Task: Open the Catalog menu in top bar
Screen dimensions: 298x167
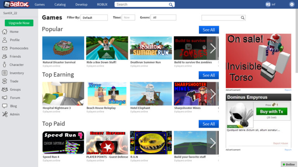Action: pos(60,4)
